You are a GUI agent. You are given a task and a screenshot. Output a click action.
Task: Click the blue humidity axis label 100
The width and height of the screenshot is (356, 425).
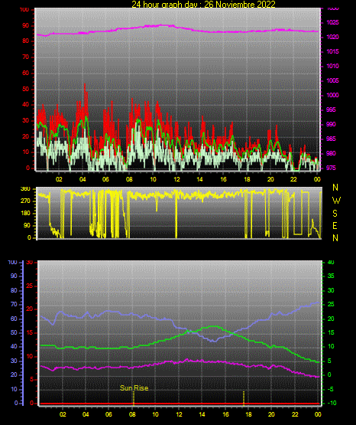click(12, 263)
